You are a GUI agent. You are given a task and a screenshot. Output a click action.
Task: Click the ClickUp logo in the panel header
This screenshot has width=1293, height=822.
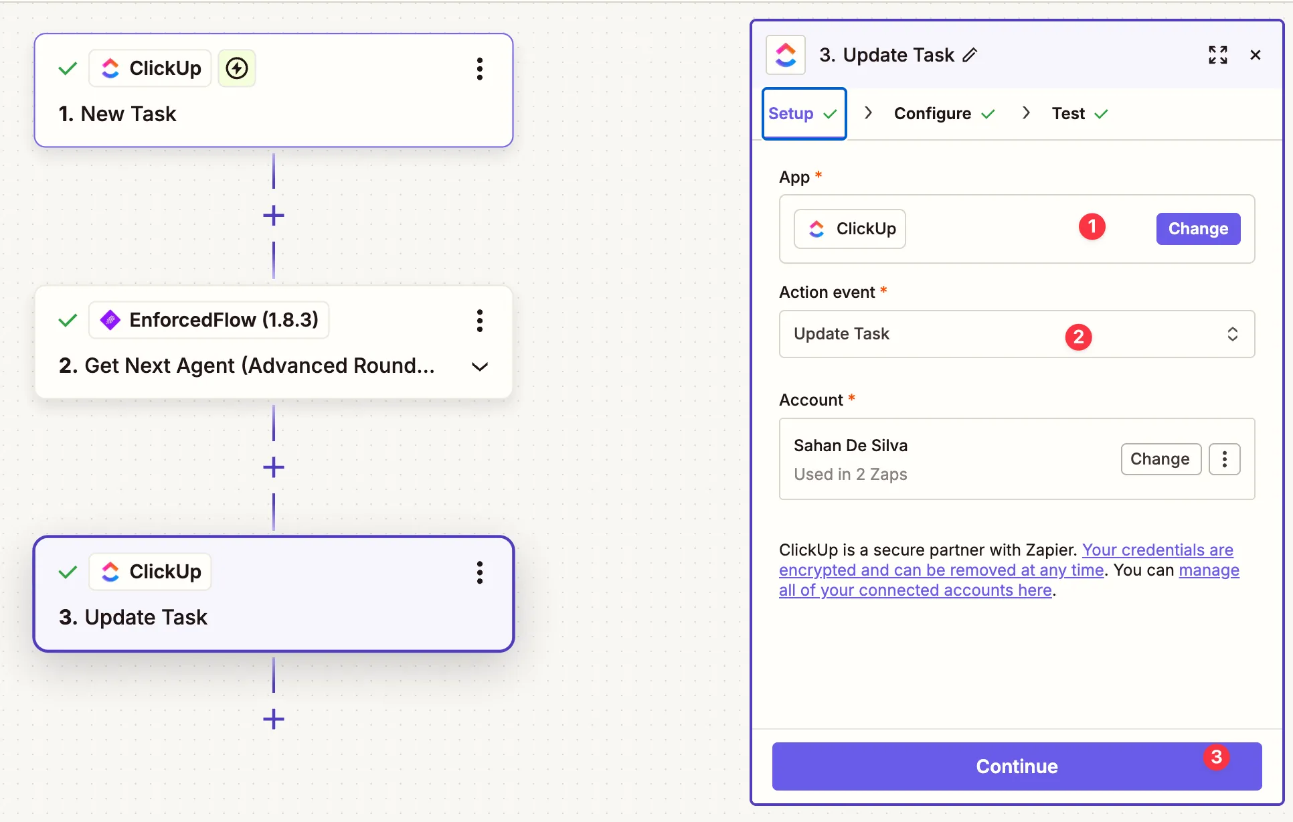tap(785, 54)
